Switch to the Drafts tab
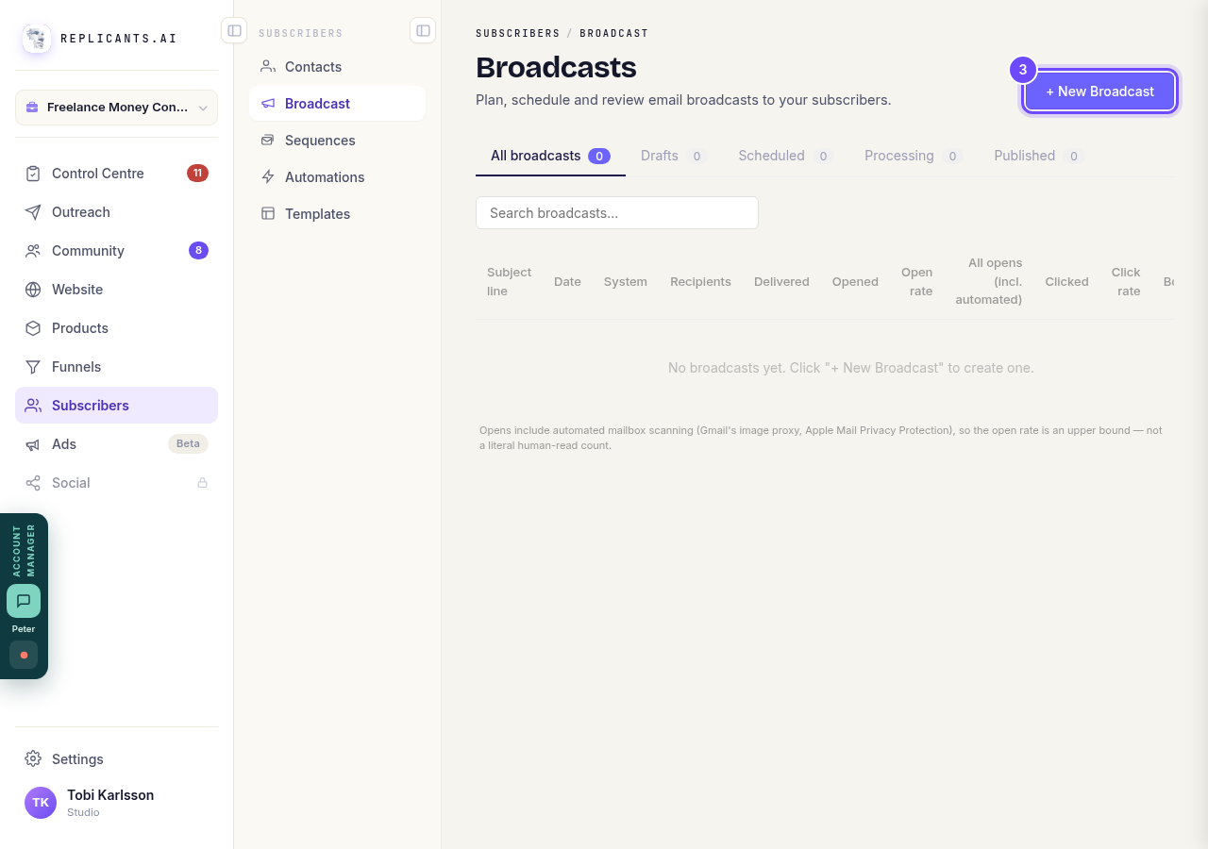 pos(673,156)
